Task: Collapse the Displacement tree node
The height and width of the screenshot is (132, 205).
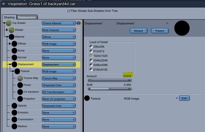Action: click(10, 64)
